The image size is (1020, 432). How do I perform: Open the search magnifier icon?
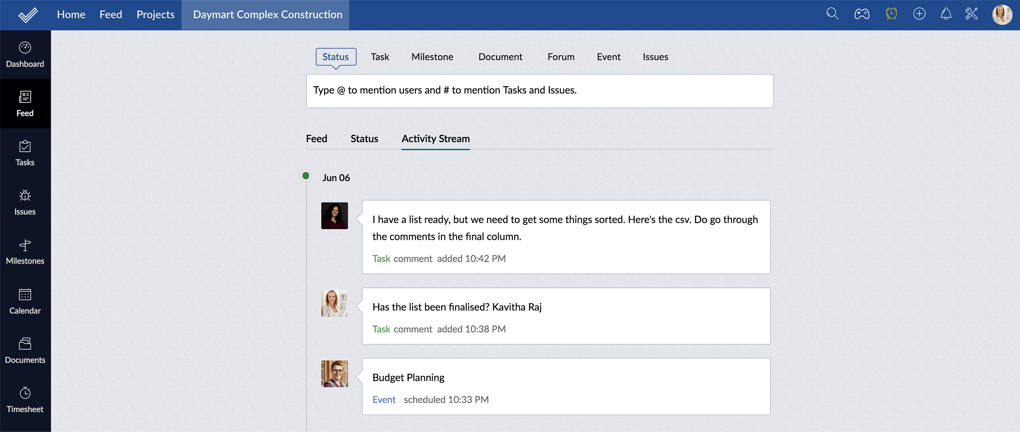tap(832, 14)
